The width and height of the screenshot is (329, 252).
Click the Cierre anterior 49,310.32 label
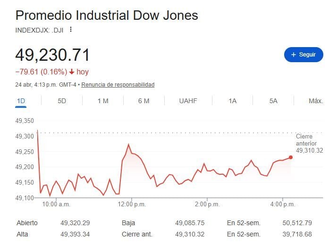point(309,143)
